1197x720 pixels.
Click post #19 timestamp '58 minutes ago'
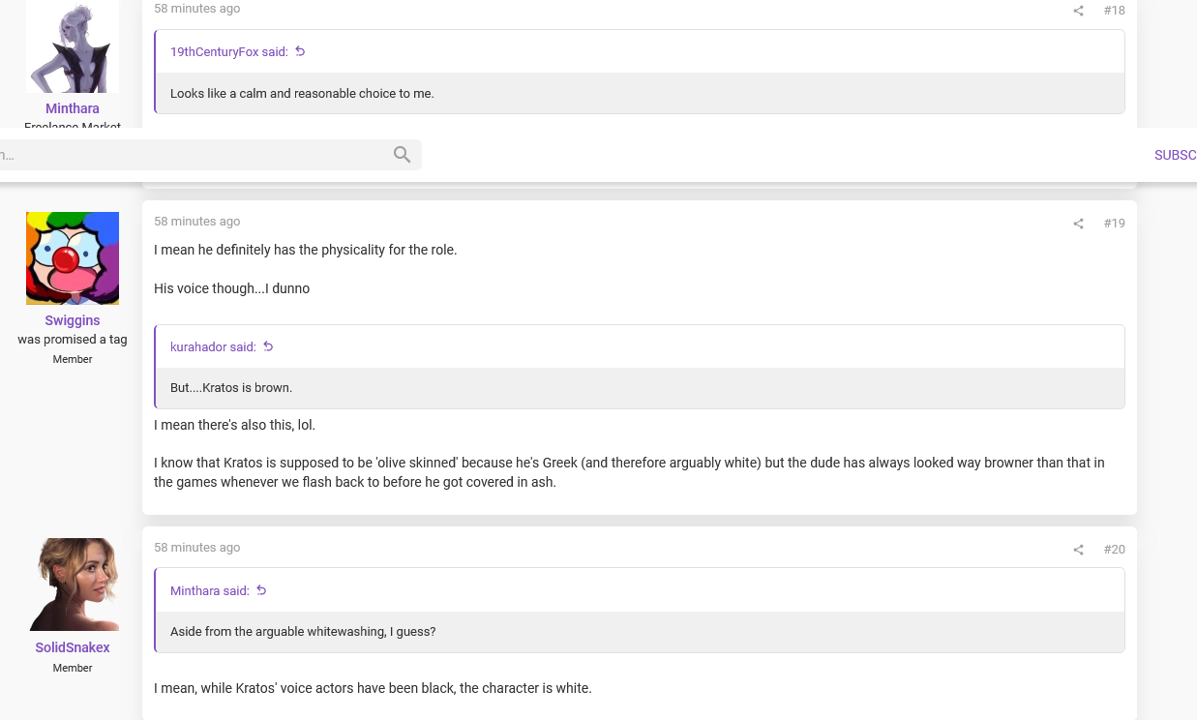point(197,222)
